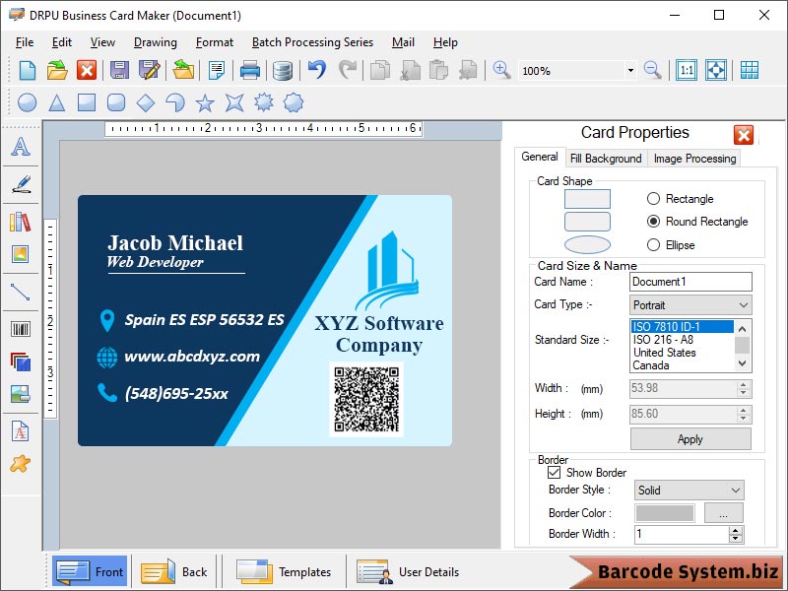Open Templates from the bottom bar
Screen dimensions: 788x591
click(x=284, y=571)
